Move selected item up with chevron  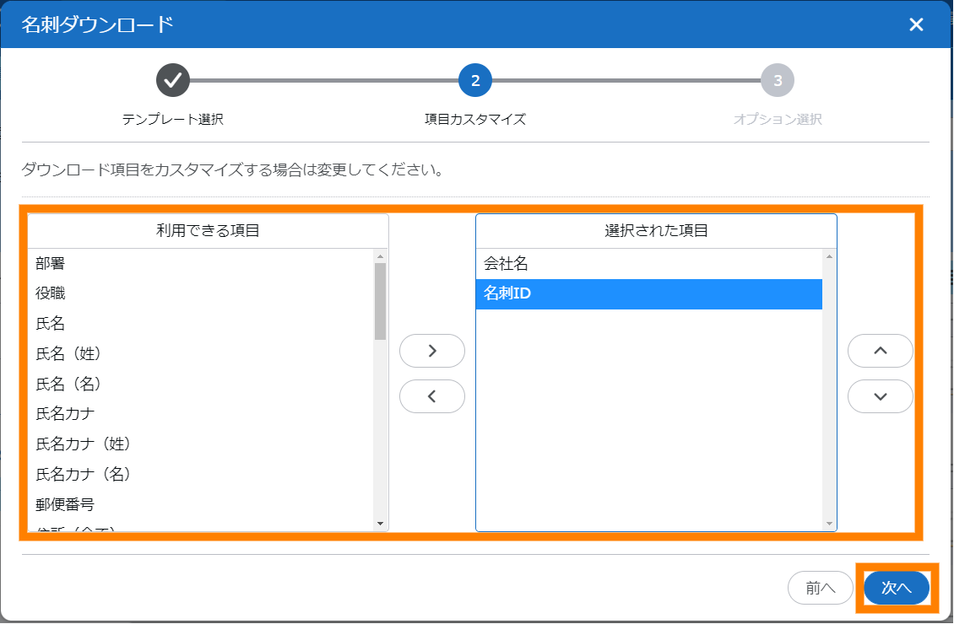tap(880, 351)
